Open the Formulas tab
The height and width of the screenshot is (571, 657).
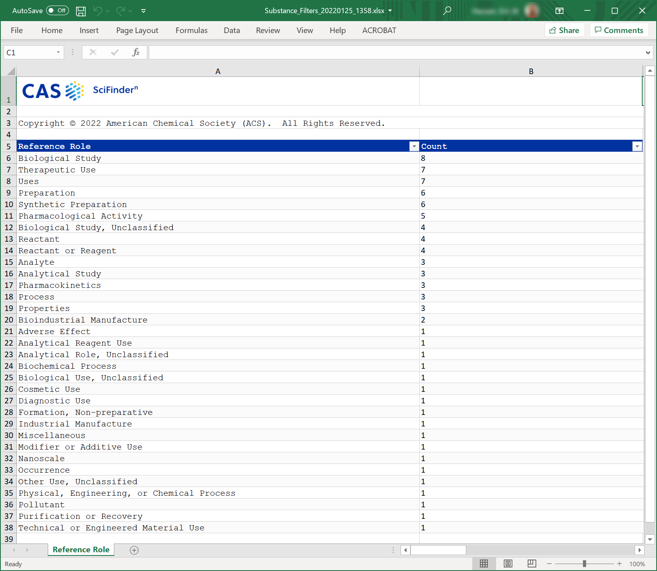(x=192, y=30)
